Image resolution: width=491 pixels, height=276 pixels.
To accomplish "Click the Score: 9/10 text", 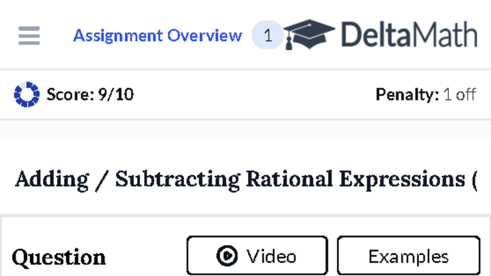I will [90, 95].
